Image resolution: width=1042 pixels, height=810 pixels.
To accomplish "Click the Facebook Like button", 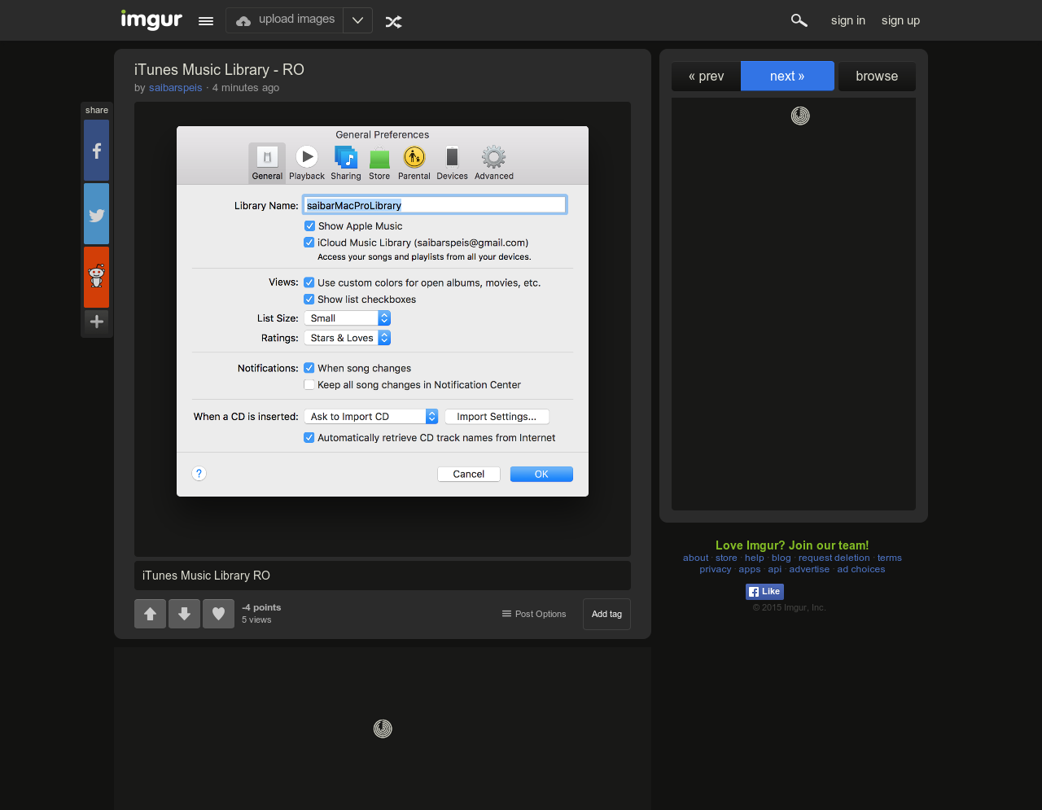I will tap(764, 592).
